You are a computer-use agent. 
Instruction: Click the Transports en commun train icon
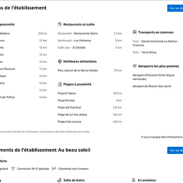coord(135,32)
